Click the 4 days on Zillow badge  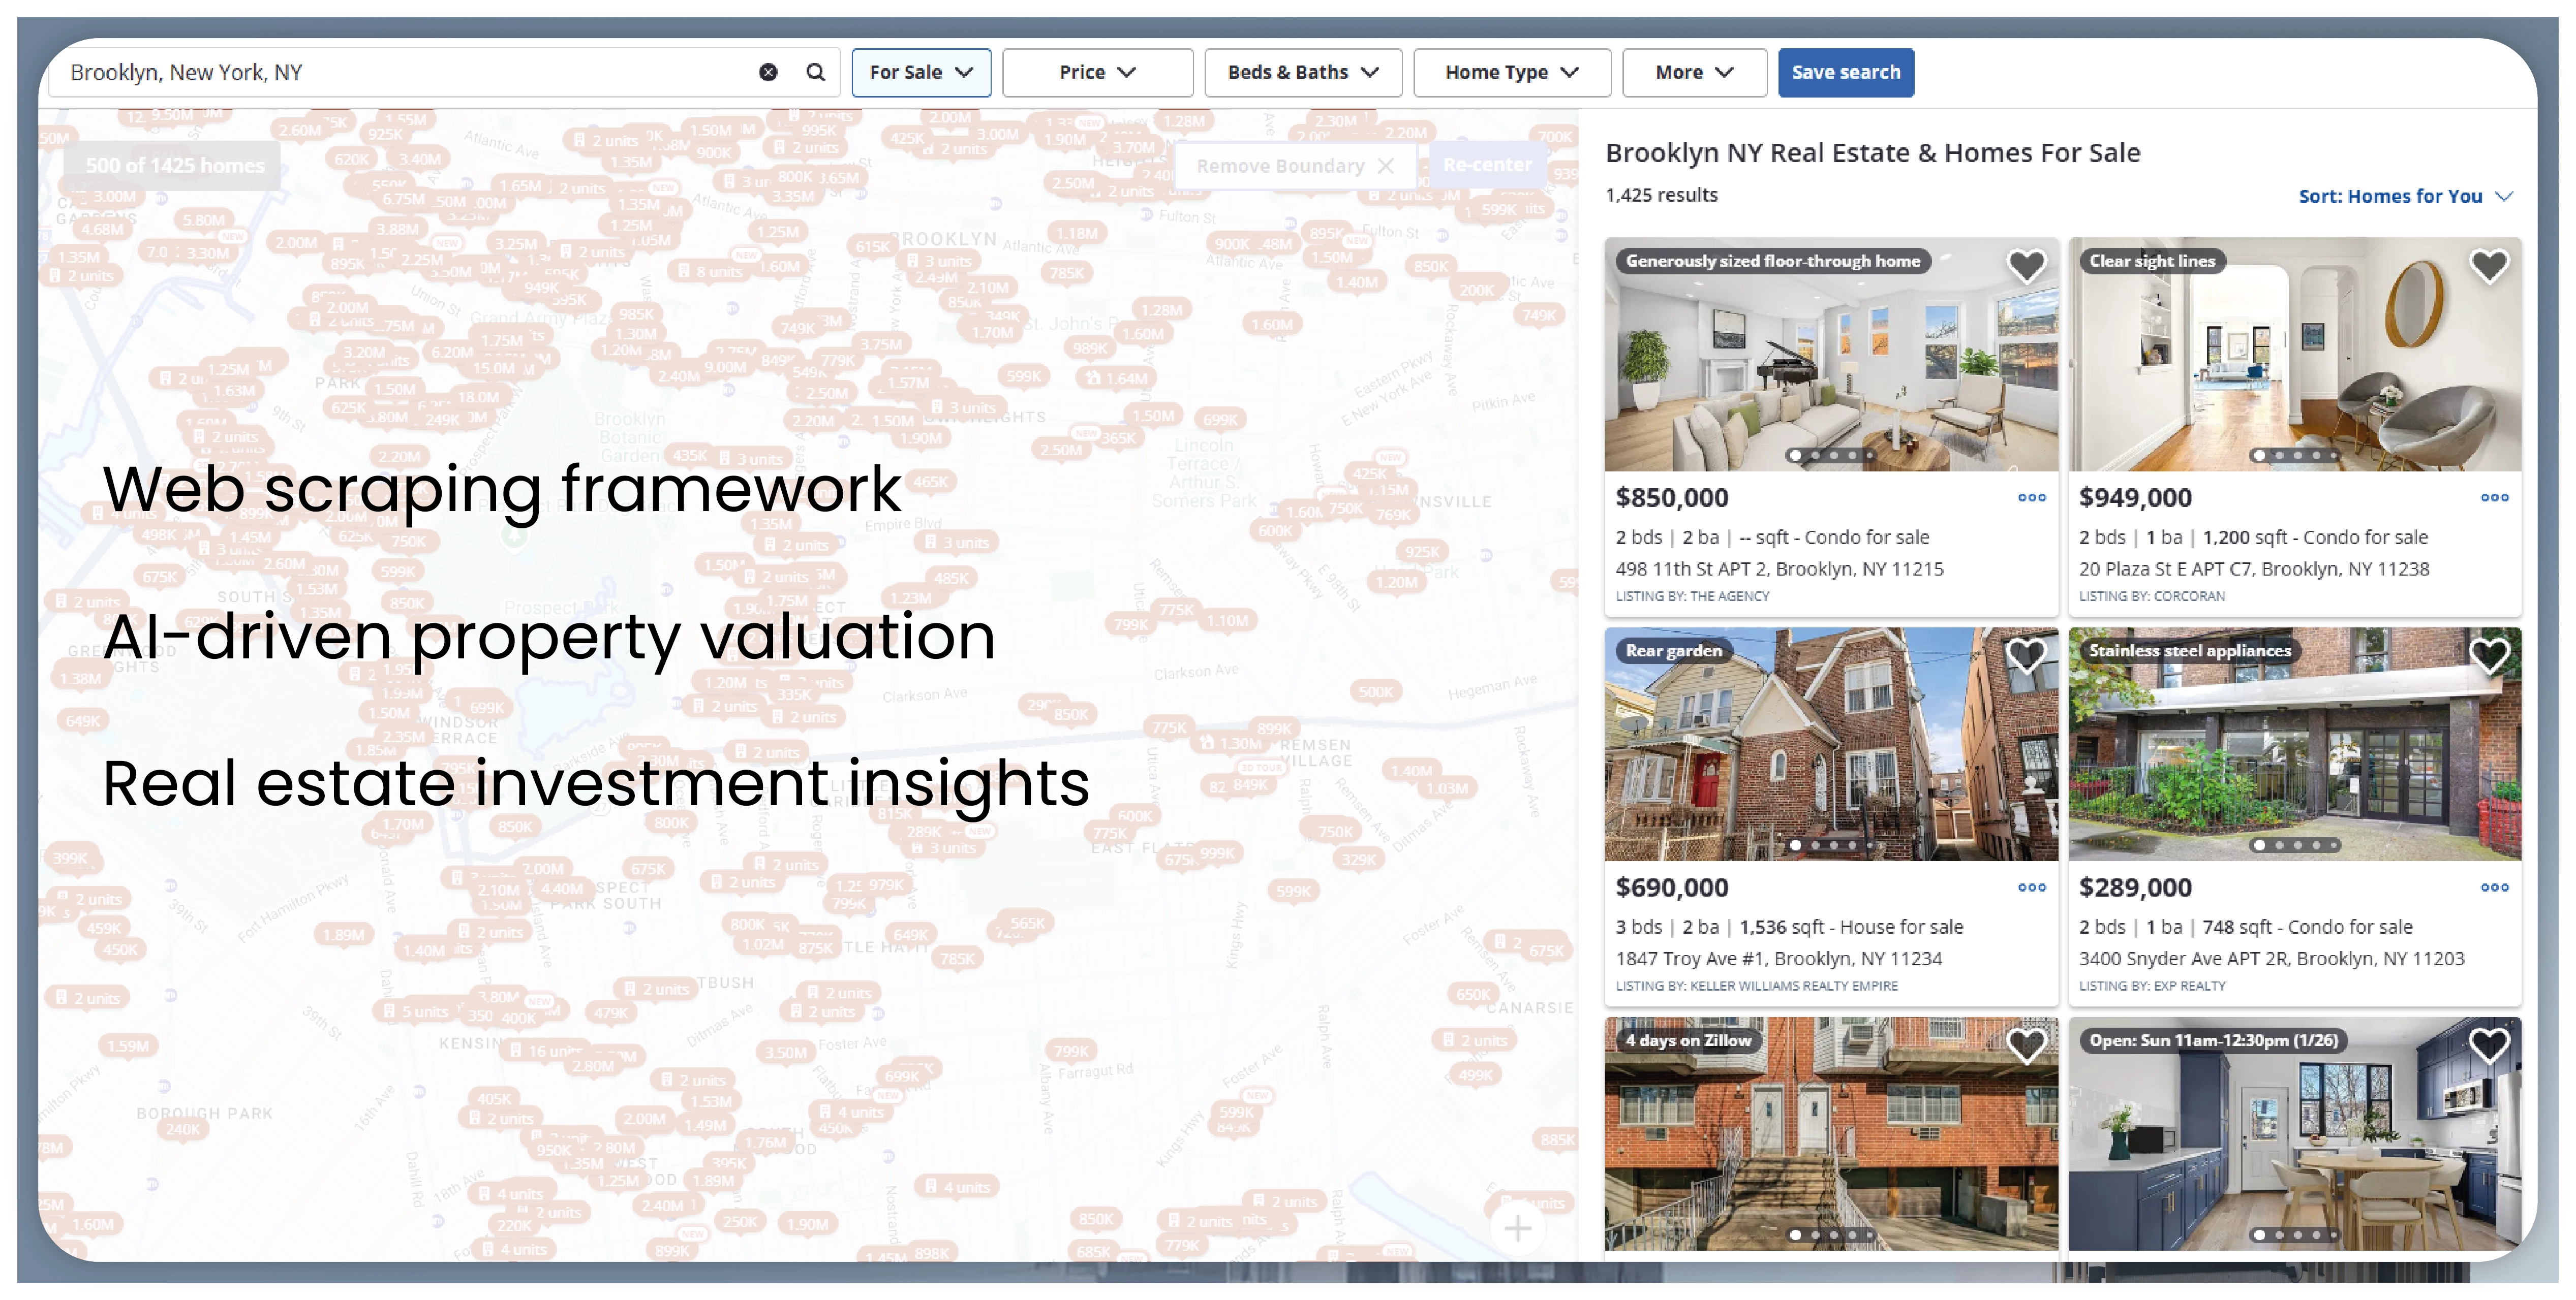pos(1688,1040)
